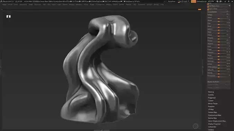The height and width of the screenshot is (131, 234).
Task: Click the first hand icon in title bar
Action: [x=217, y=1]
